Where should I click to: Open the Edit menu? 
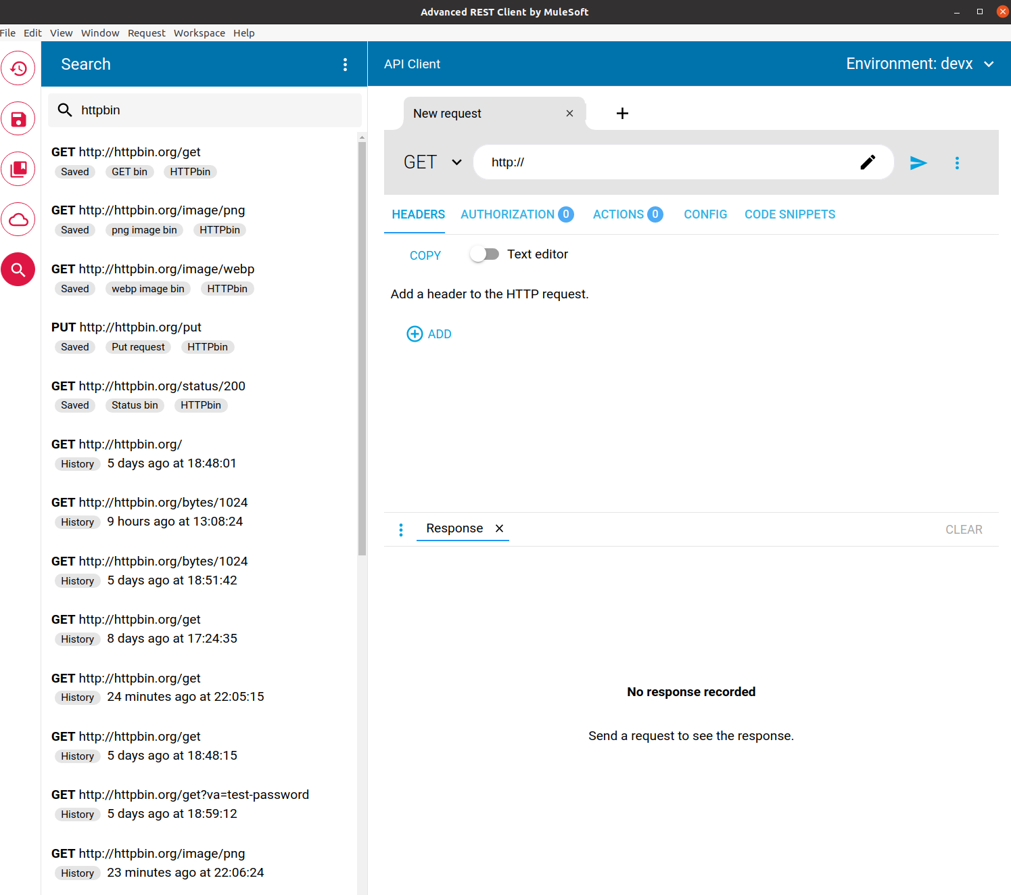[32, 33]
